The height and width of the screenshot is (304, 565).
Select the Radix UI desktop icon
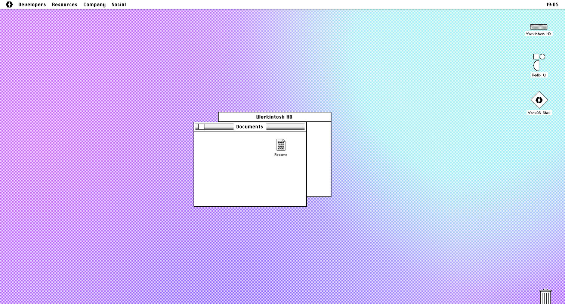[x=539, y=62]
